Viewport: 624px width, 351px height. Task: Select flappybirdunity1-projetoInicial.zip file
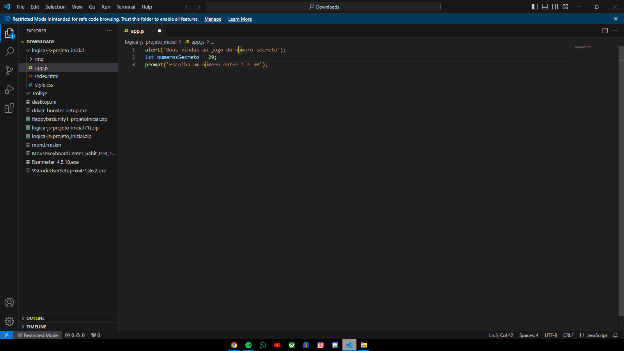click(69, 119)
